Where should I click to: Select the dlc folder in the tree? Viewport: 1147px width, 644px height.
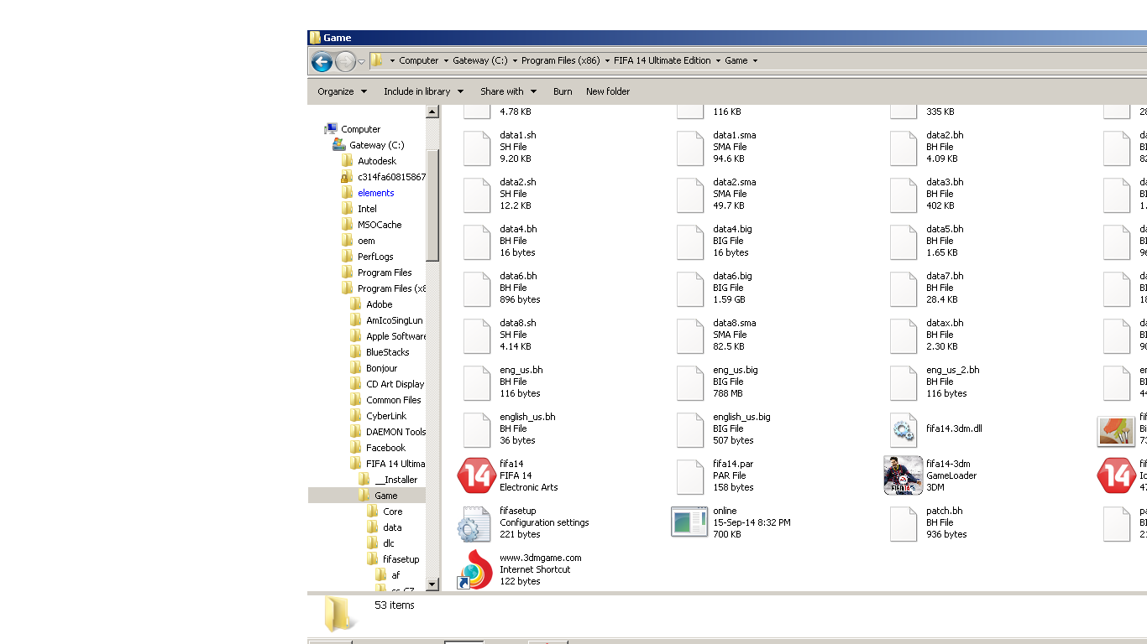pos(388,543)
